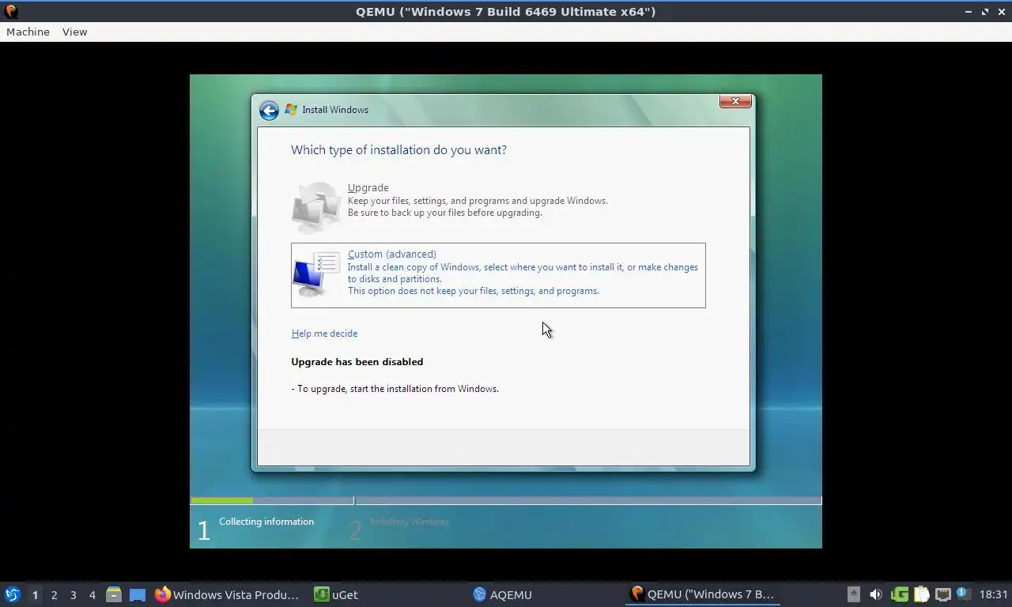
Task: Choose the Custom (advanced) installation option
Action: pyautogui.click(x=498, y=275)
